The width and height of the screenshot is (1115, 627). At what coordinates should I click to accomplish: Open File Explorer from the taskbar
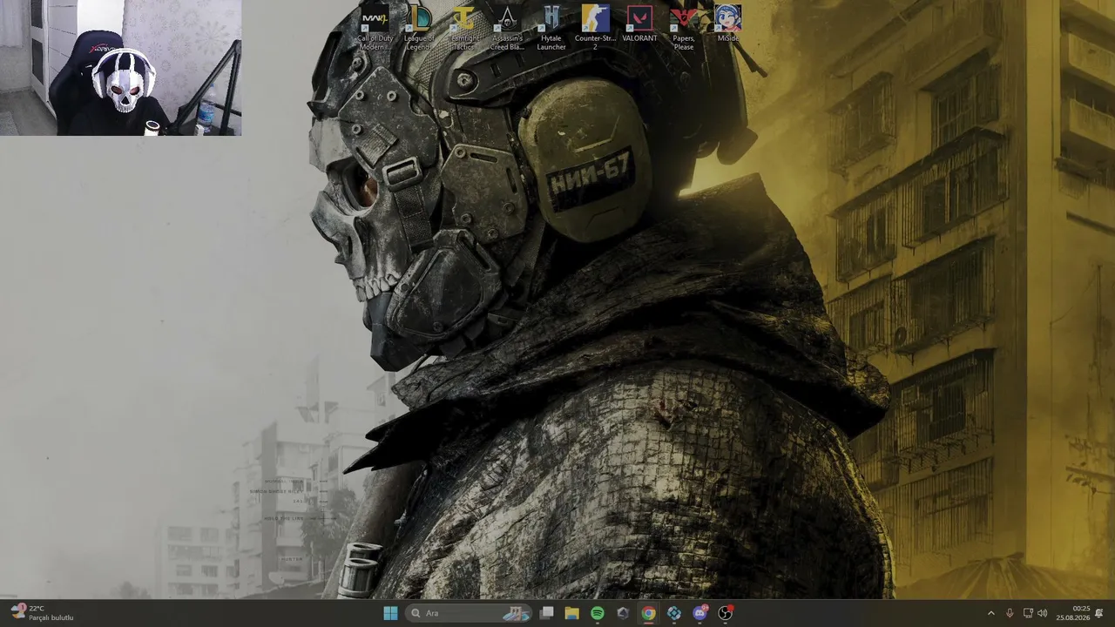tap(572, 613)
